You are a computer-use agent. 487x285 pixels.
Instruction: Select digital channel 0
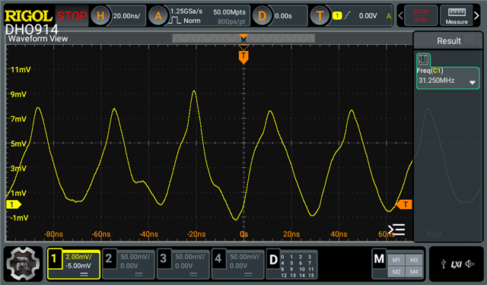pyautogui.click(x=282, y=257)
